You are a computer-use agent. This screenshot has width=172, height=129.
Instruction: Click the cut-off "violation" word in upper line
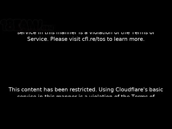pyautogui.click(x=101, y=33)
